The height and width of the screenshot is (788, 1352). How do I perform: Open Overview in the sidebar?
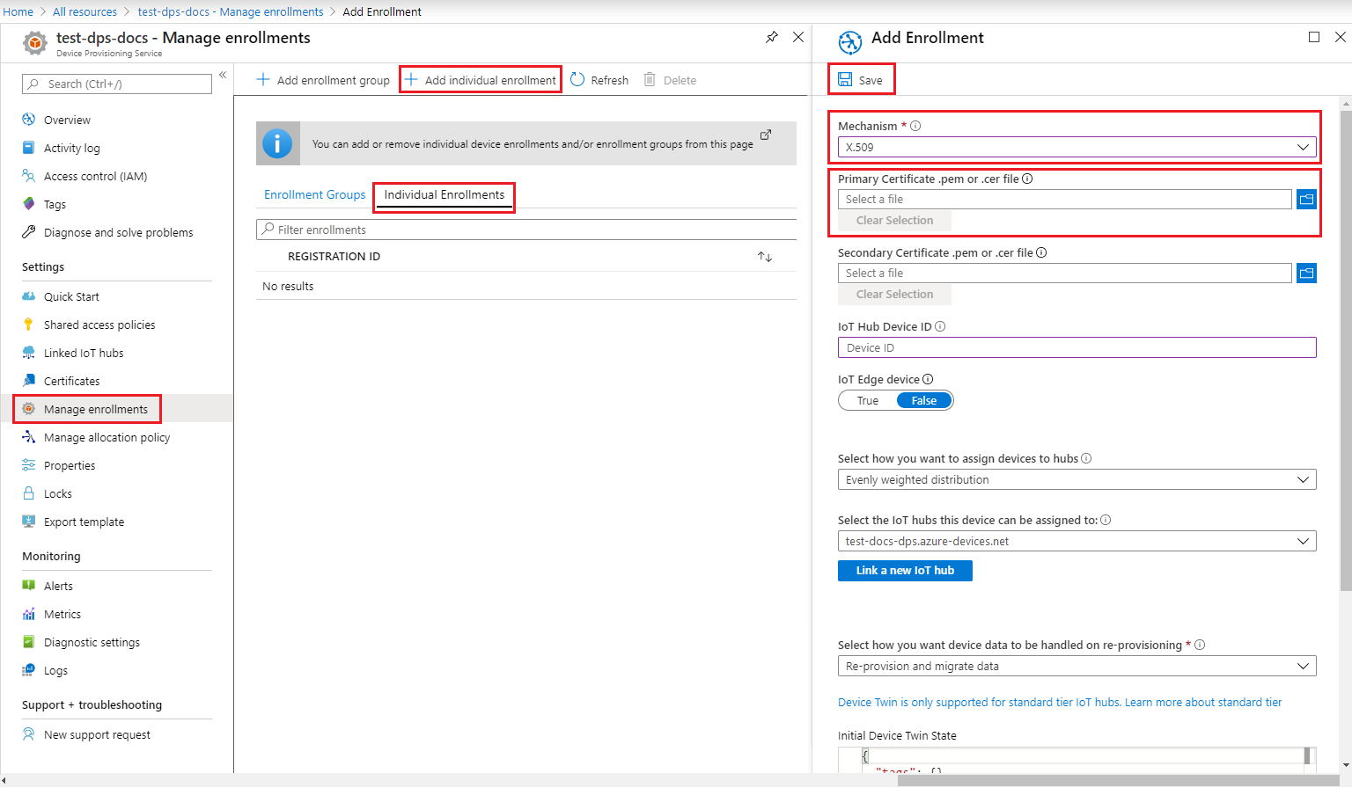(x=67, y=120)
